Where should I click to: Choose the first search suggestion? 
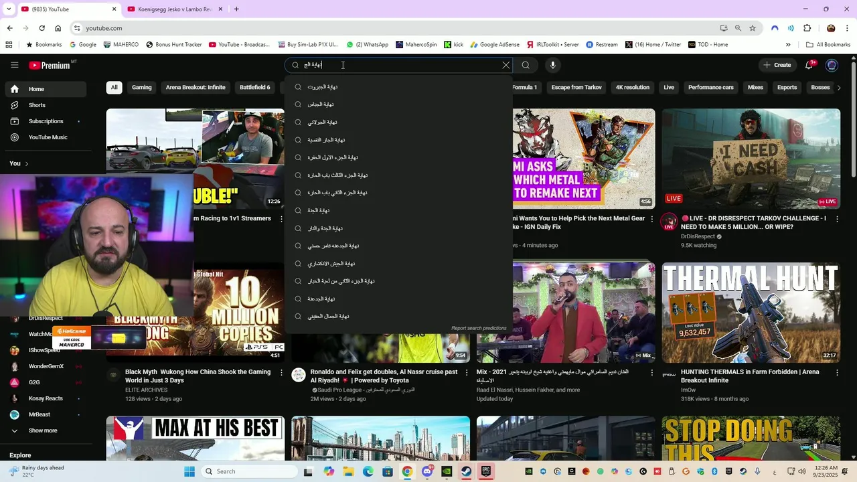click(398, 86)
